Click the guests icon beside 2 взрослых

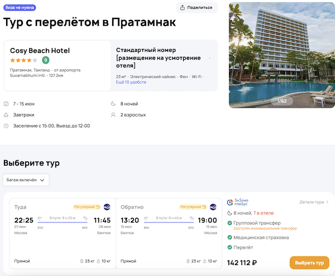pyautogui.click(x=114, y=115)
